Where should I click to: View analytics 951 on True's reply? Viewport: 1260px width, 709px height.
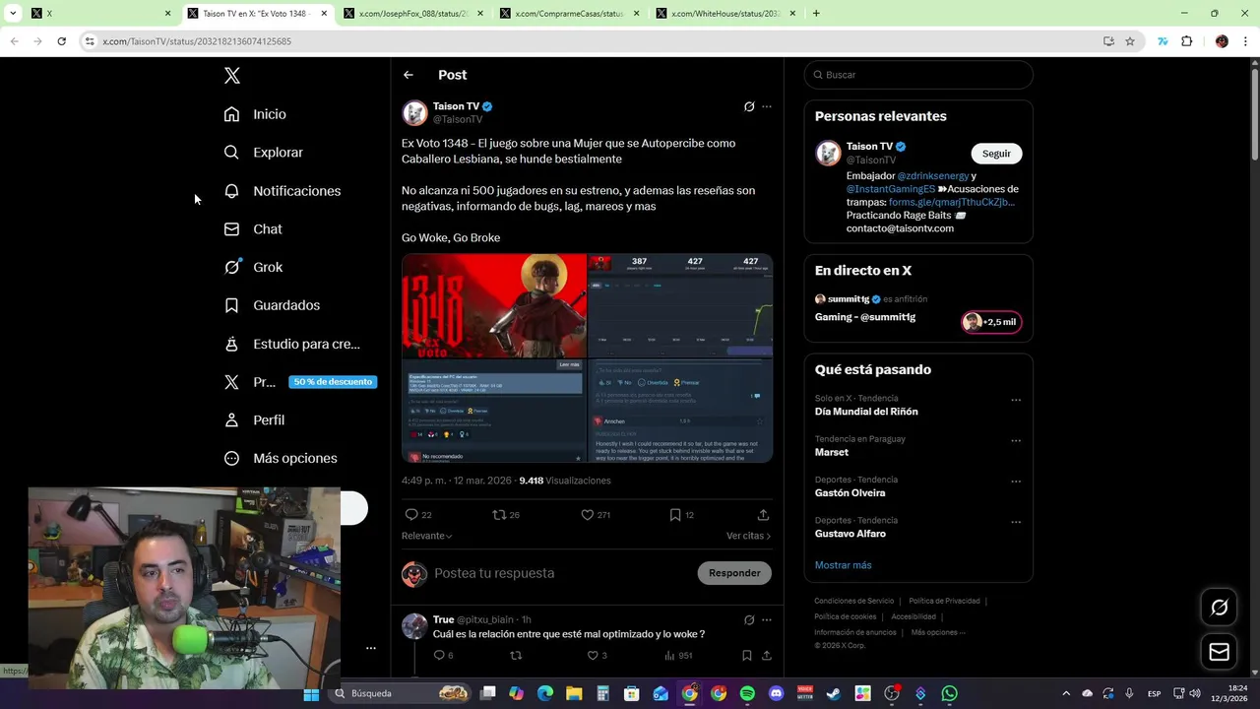(678, 655)
